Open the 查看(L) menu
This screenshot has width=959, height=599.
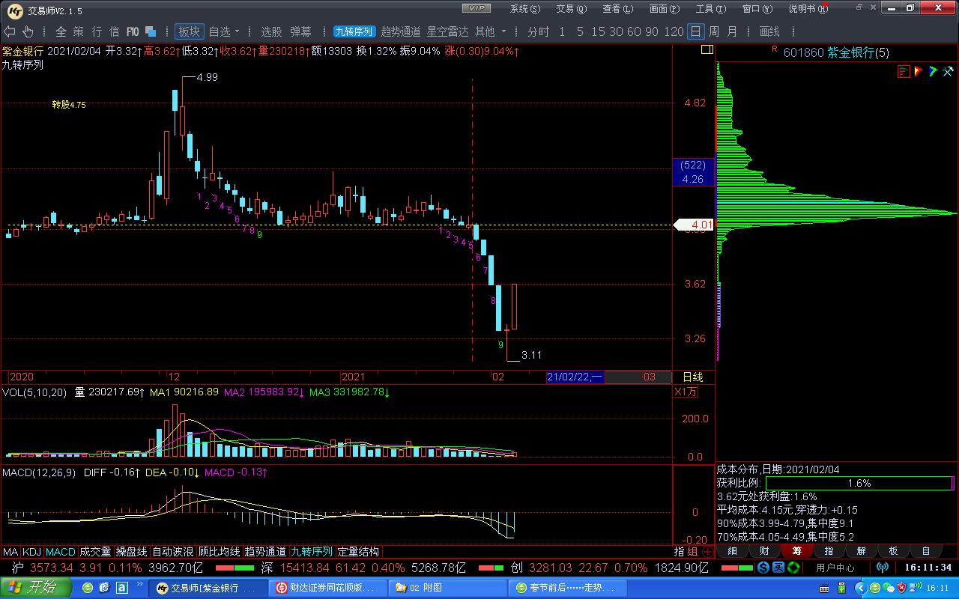coord(617,9)
